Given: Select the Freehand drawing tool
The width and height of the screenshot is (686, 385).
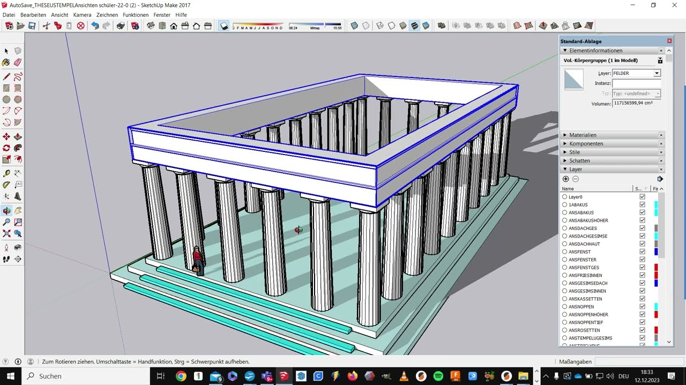Looking at the screenshot, I should (x=18, y=76).
